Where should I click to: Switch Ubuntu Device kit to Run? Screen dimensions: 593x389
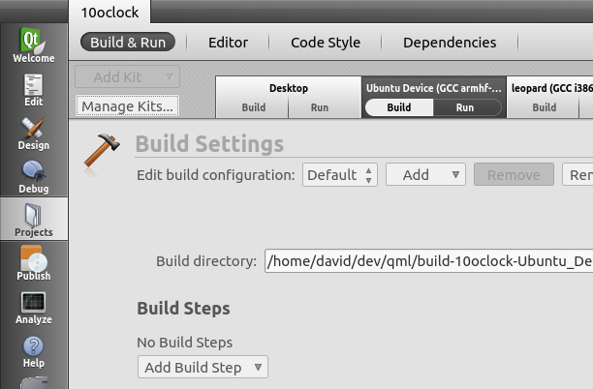[x=465, y=107]
